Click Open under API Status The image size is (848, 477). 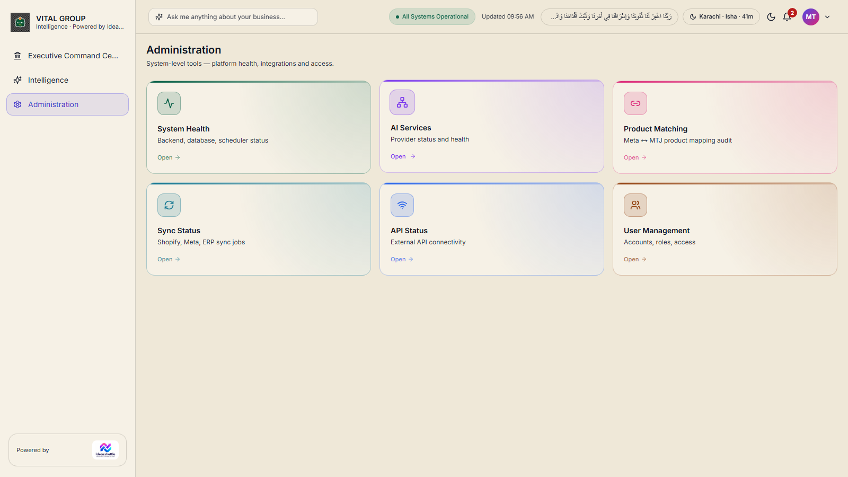tap(402, 259)
